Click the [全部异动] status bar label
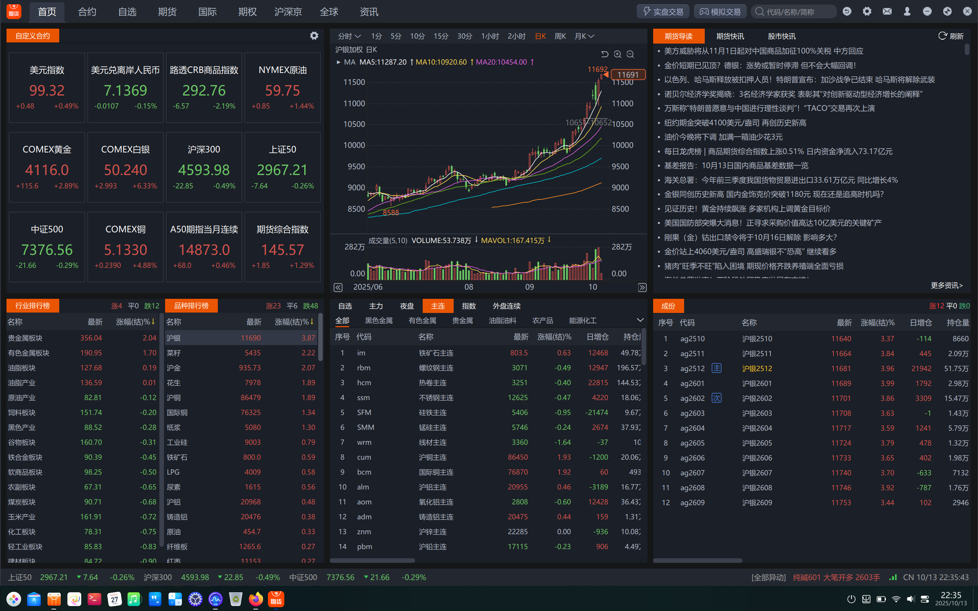 click(x=768, y=577)
